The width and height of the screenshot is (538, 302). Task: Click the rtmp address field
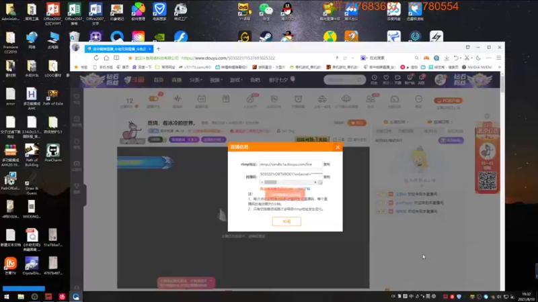(x=291, y=164)
